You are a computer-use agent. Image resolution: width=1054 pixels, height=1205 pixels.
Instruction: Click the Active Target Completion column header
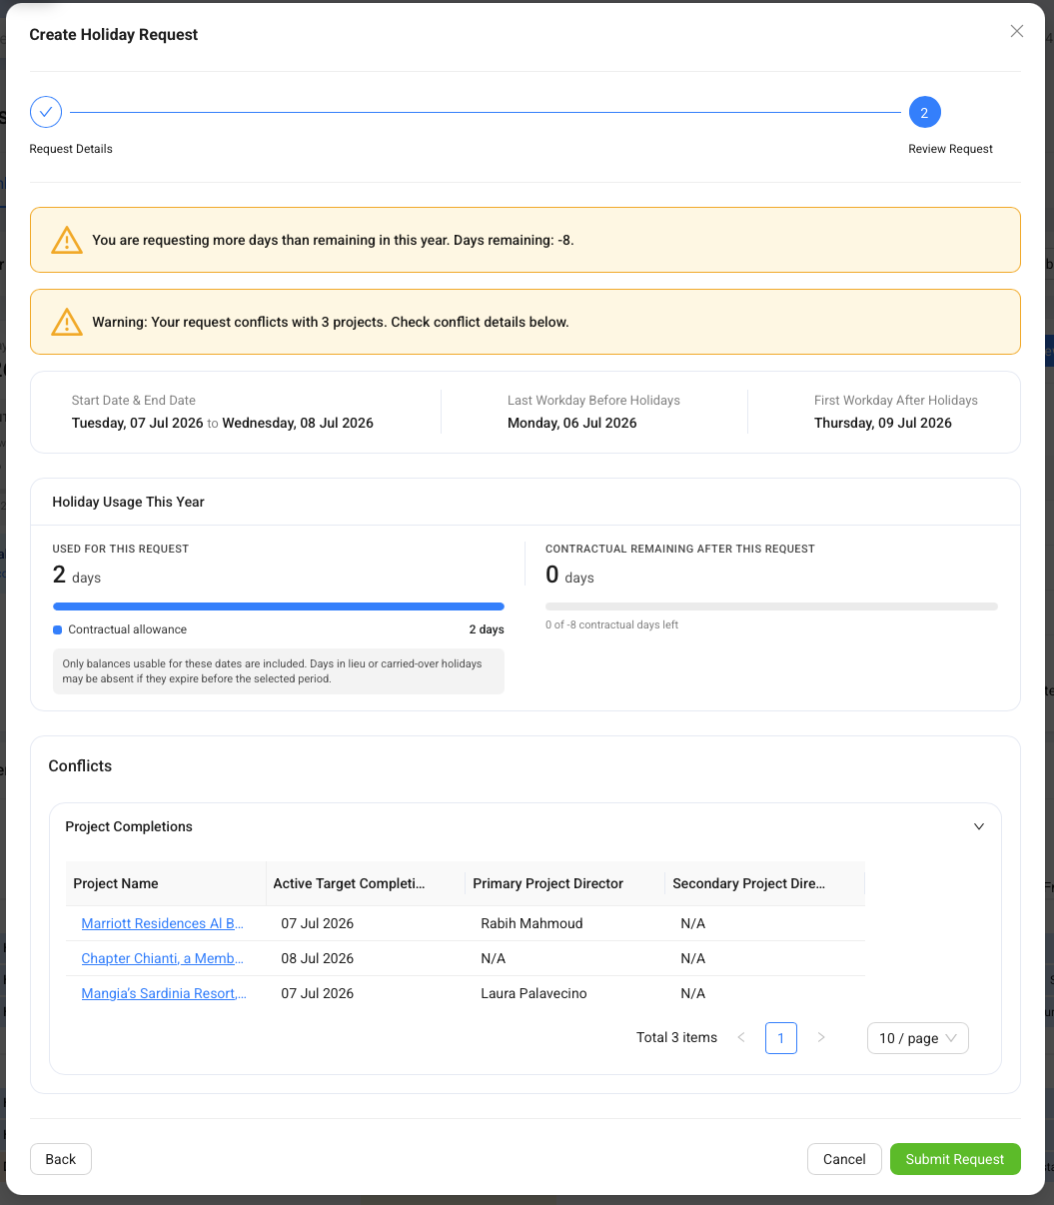pos(366,883)
